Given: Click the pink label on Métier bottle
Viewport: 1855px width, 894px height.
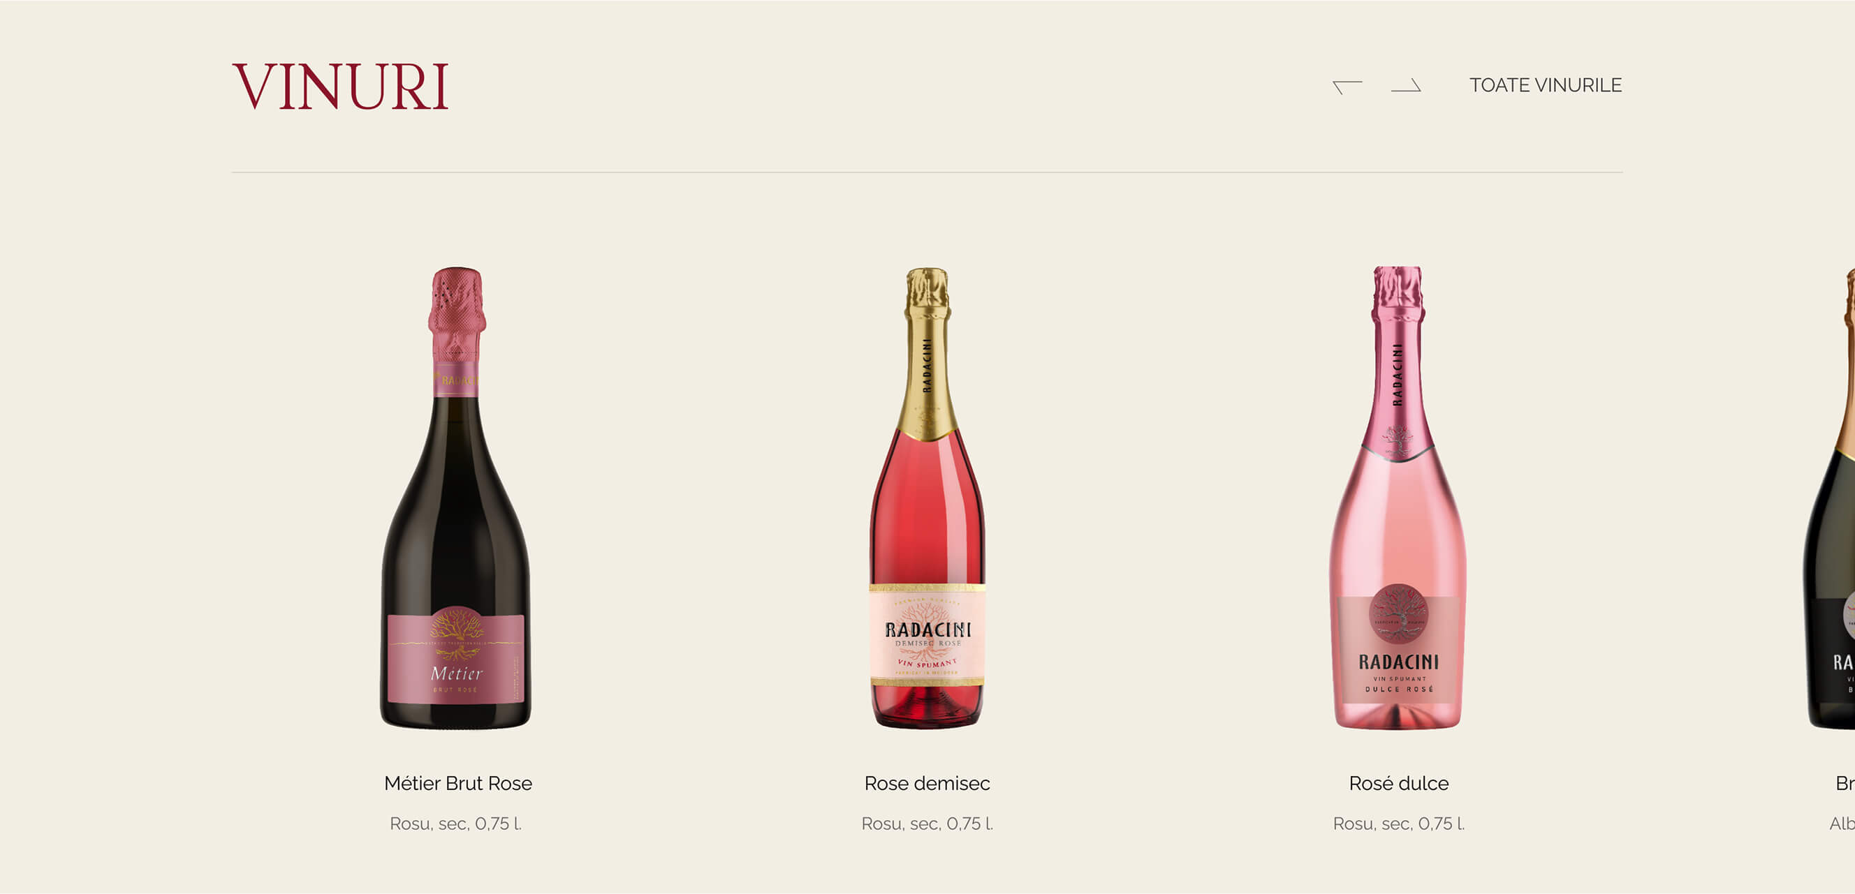Looking at the screenshot, I should [456, 657].
